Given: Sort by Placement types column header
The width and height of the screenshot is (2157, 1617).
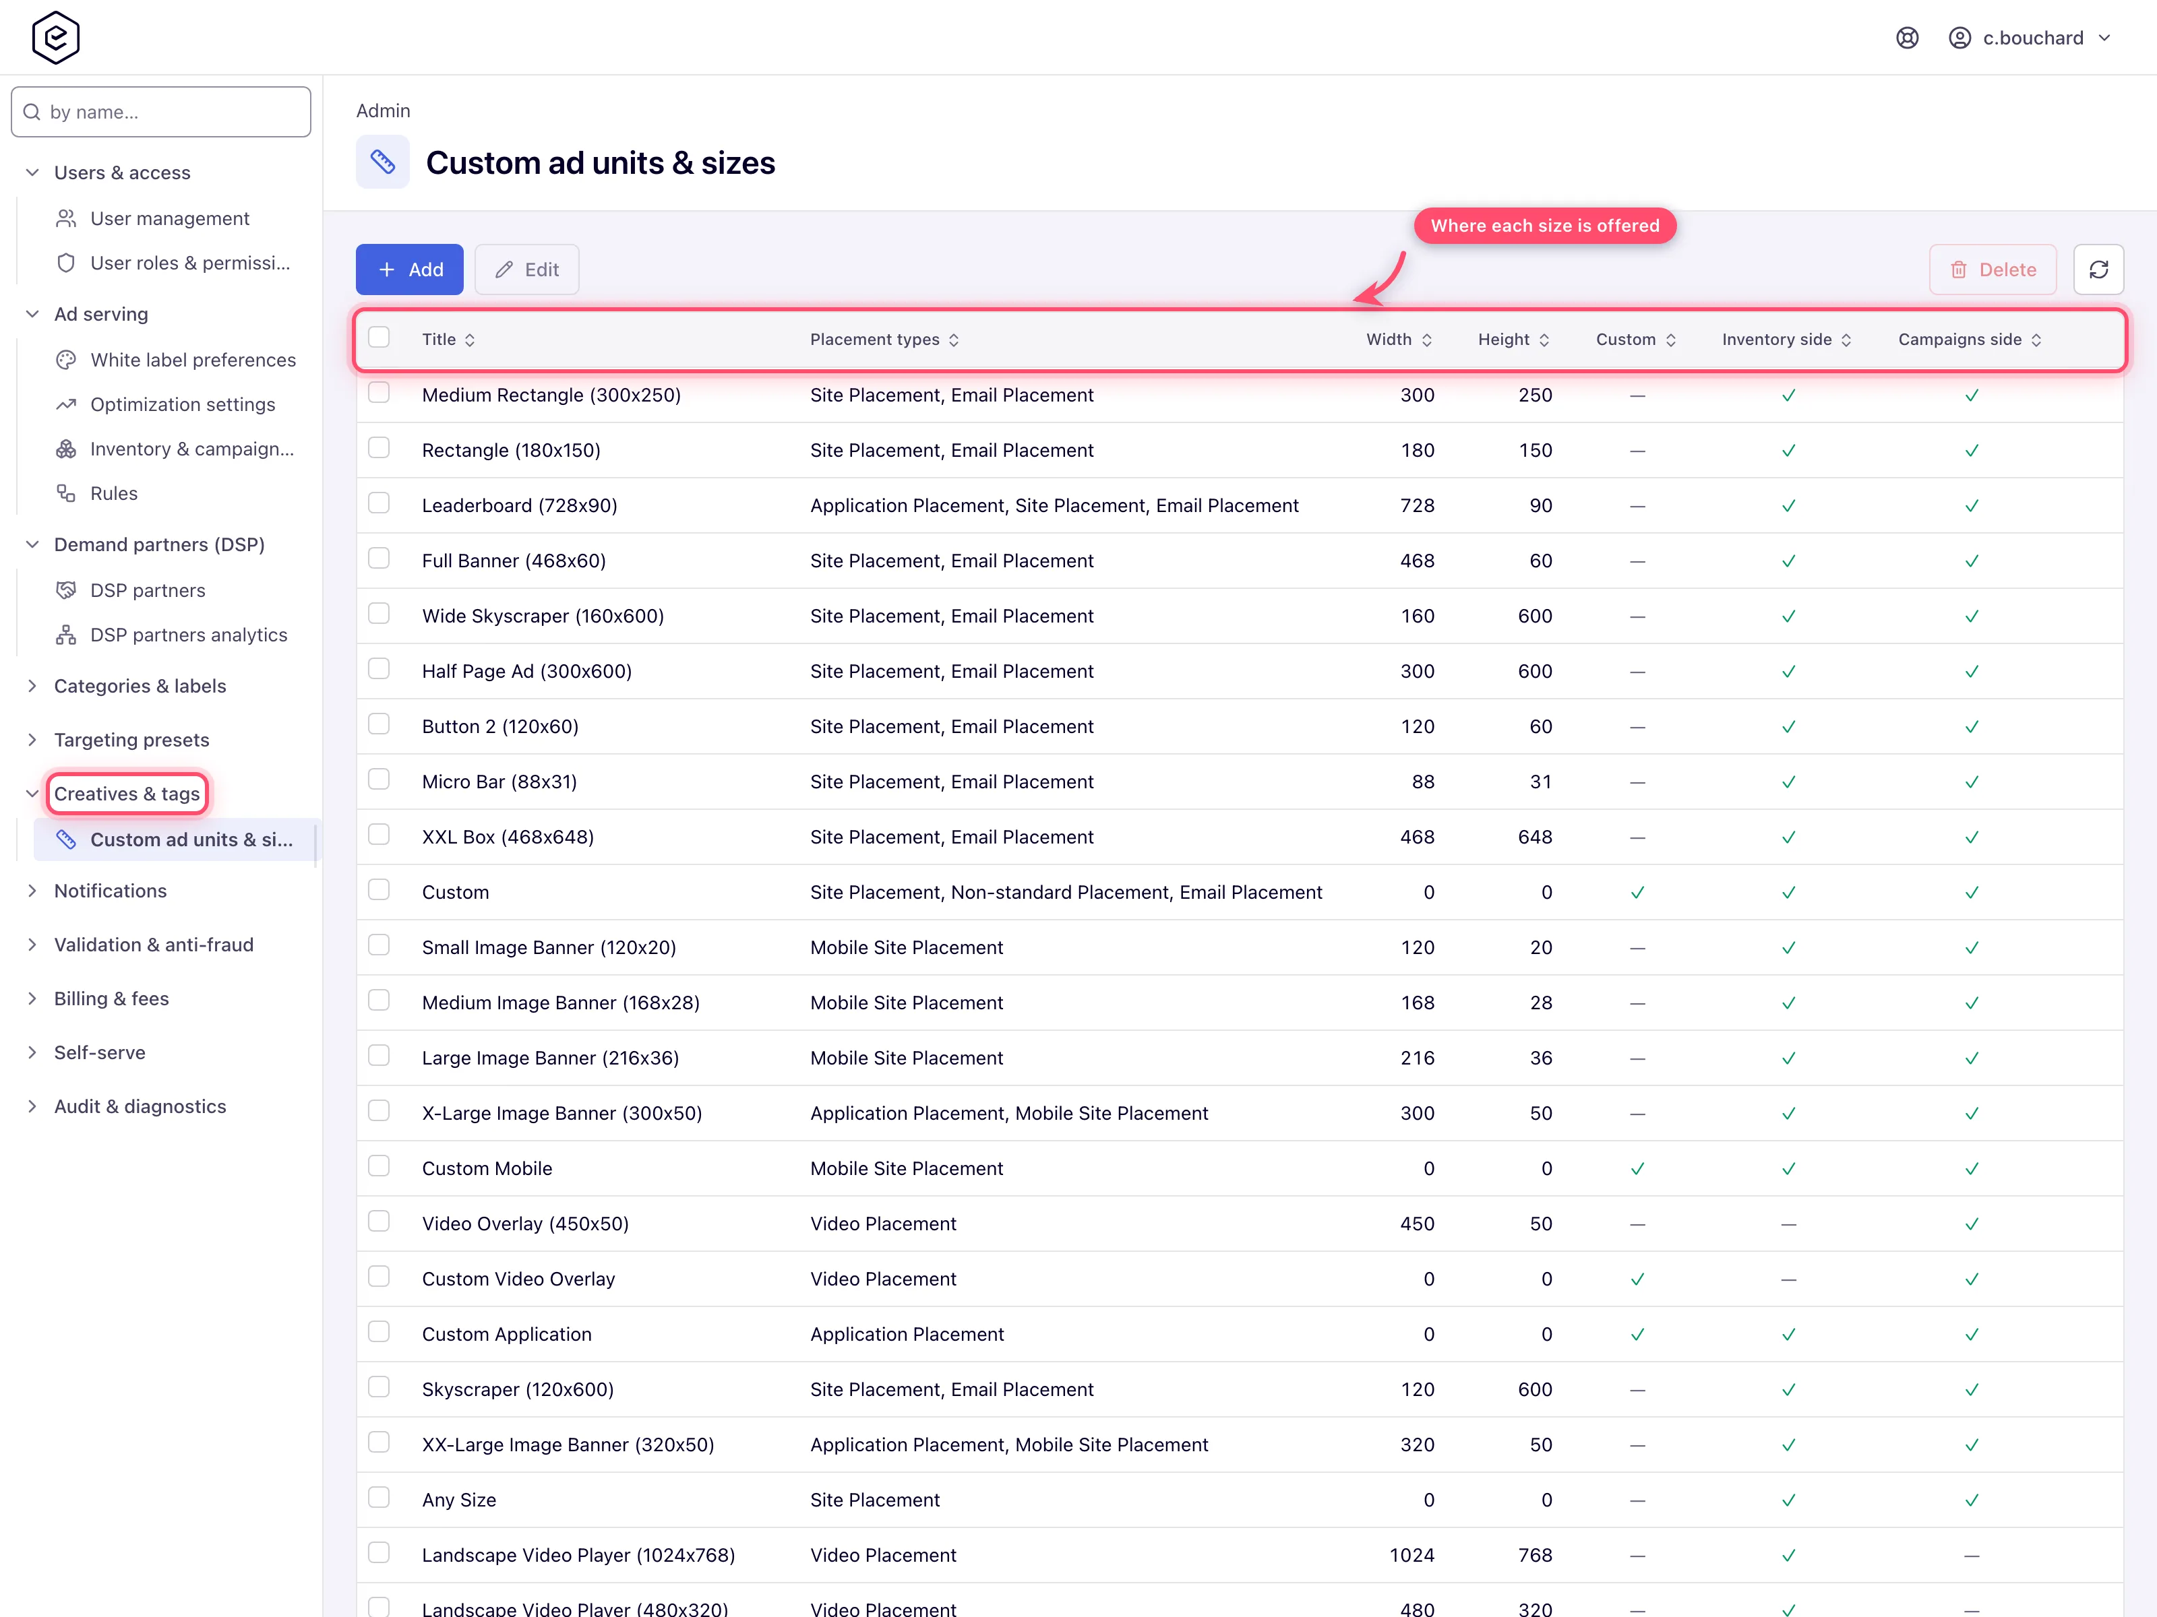Looking at the screenshot, I should tap(884, 340).
